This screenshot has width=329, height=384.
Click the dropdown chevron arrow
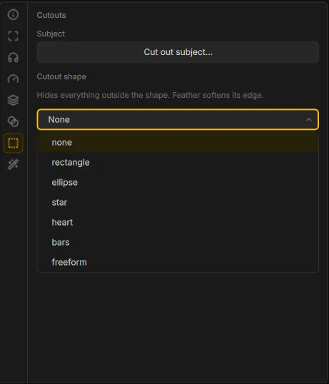point(309,119)
